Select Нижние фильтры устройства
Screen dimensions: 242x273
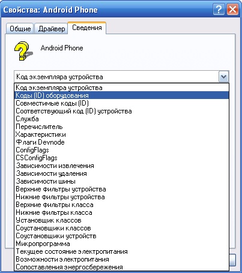[x=122, y=197]
